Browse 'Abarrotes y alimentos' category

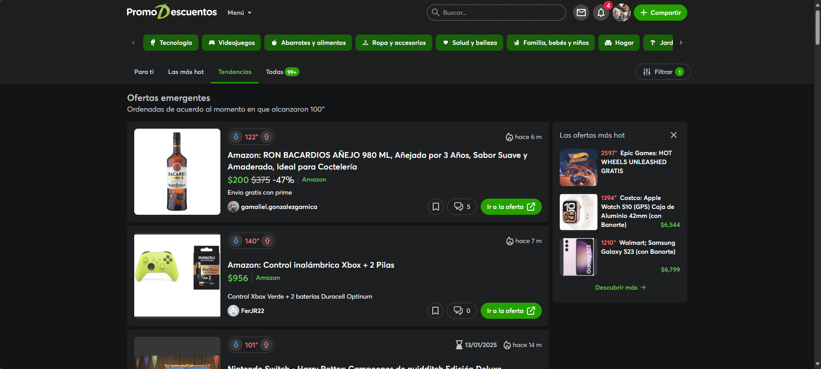[x=308, y=43]
